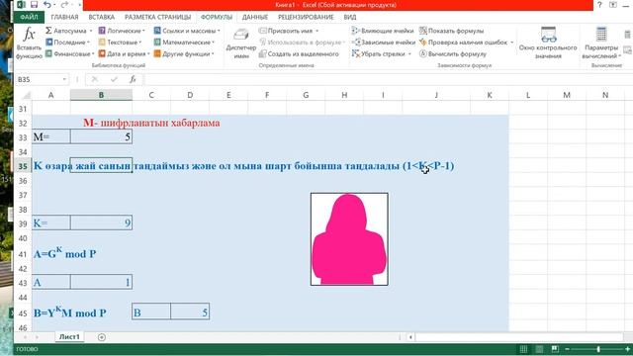Open Calculation Options (Параметры вычислений)
This screenshot has height=356, width=633.
pyautogui.click(x=601, y=43)
